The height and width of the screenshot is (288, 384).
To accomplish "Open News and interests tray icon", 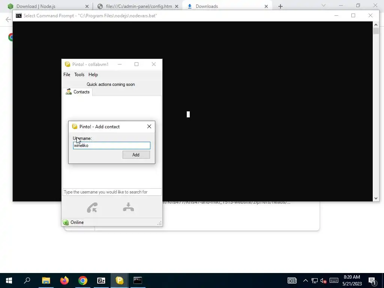I will (292, 280).
